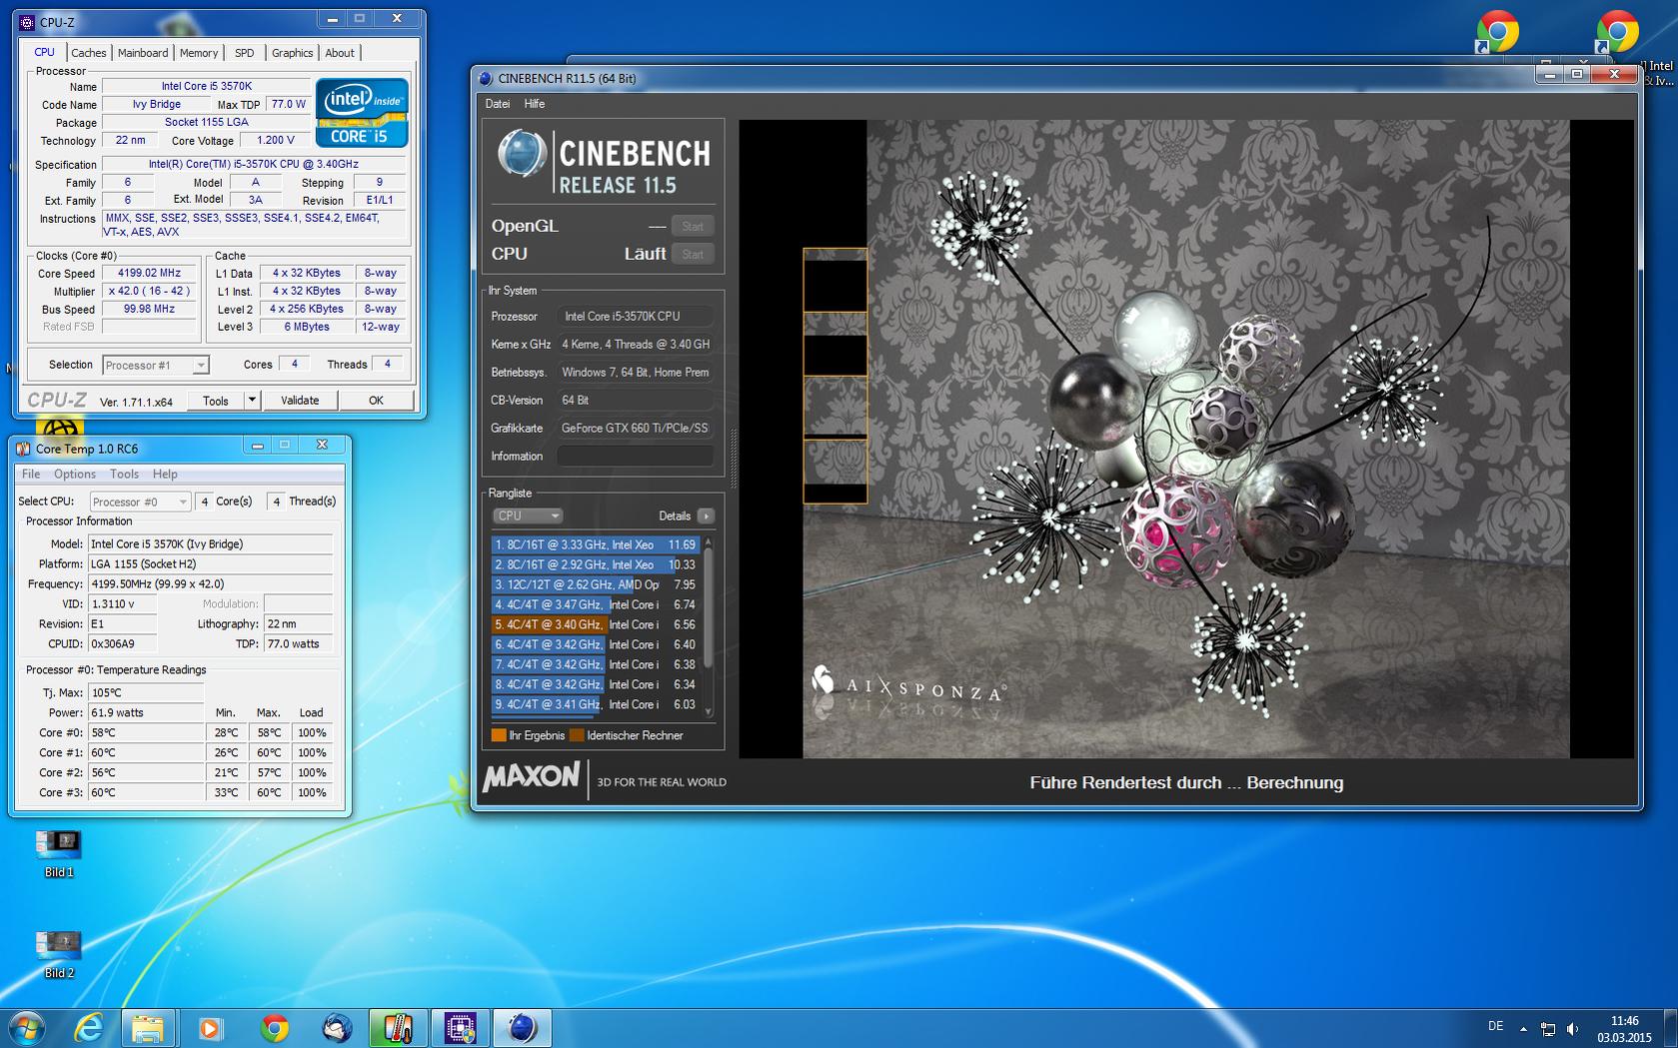Open the CPU ranking type dropdown in Cinebench
1678x1048 pixels.
[x=528, y=516]
